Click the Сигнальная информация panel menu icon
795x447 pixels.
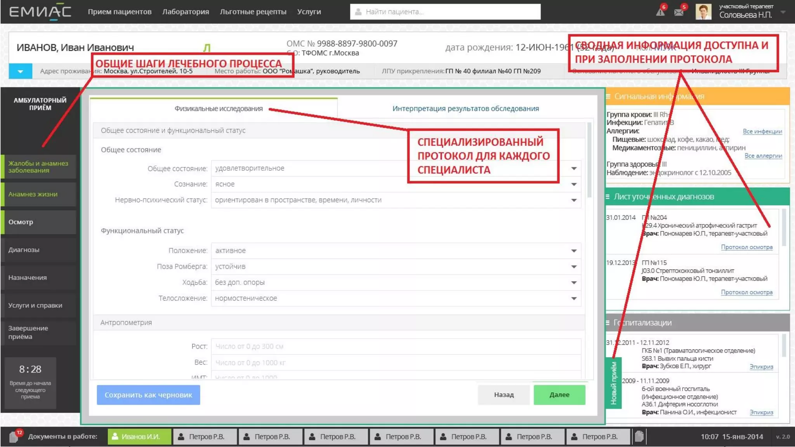click(x=608, y=96)
